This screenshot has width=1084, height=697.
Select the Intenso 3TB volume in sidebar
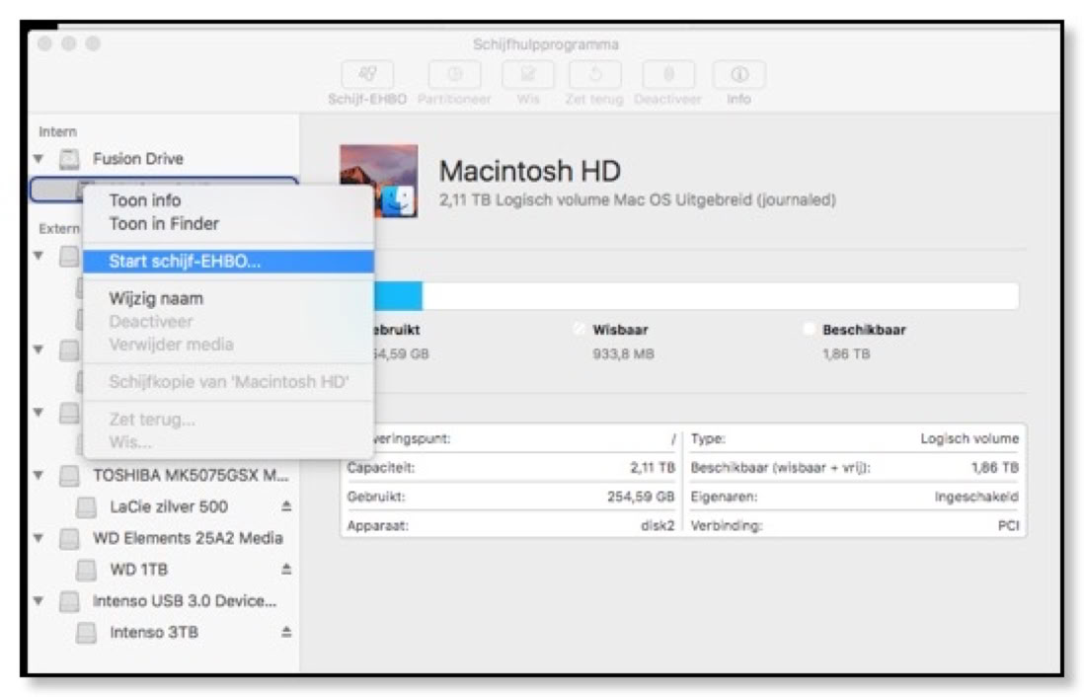pyautogui.click(x=153, y=633)
